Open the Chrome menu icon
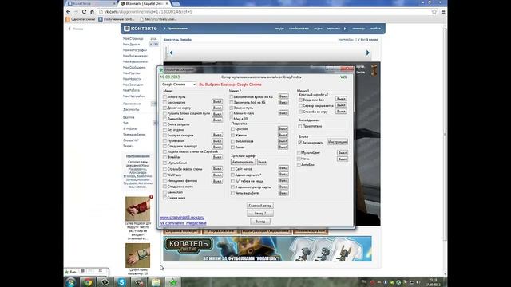The height and width of the screenshot is (287, 511). (x=443, y=11)
